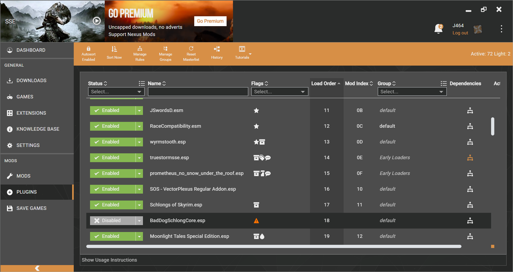This screenshot has width=513, height=272.
Task: Toggle Enabled status for prometheus_no_snow_under_the_roof.esp
Action: tap(112, 173)
